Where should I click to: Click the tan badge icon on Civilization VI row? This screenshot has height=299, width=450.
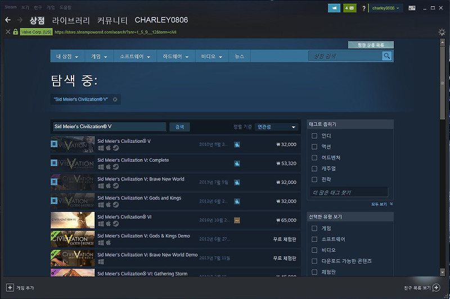237,220
